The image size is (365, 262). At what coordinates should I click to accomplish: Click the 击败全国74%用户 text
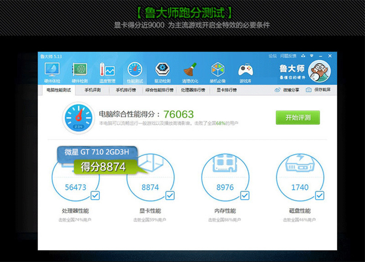coord(75,220)
